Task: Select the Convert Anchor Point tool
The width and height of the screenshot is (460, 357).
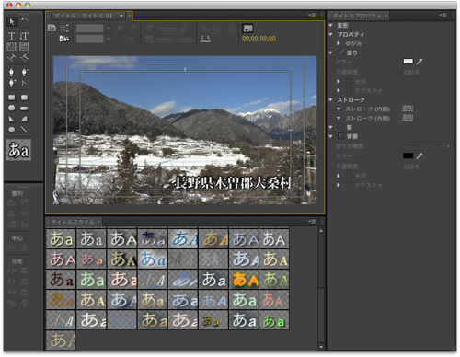Action: click(x=24, y=83)
